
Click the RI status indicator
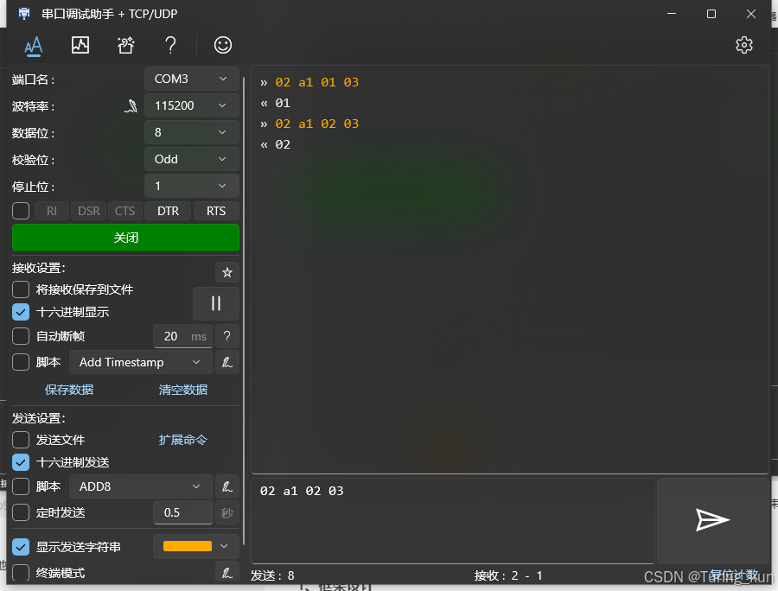click(52, 211)
